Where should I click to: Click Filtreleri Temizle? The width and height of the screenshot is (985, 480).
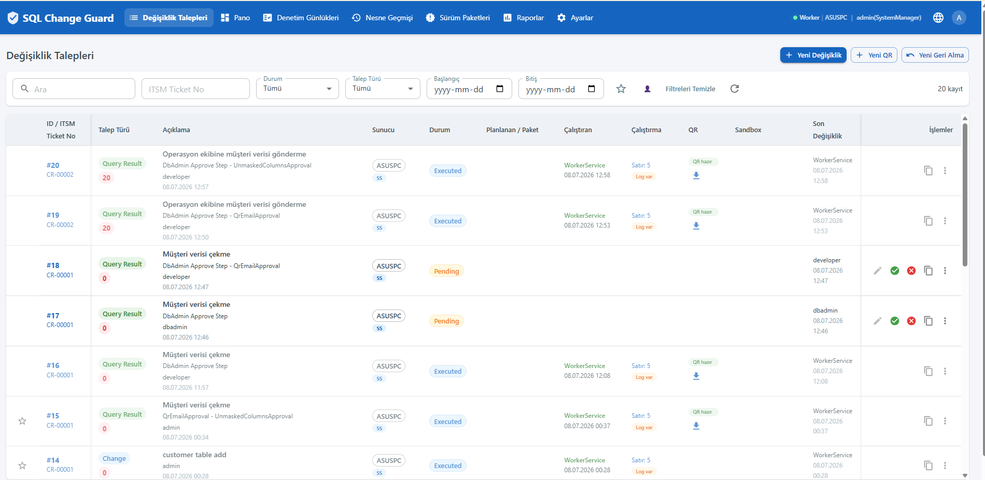(x=690, y=89)
